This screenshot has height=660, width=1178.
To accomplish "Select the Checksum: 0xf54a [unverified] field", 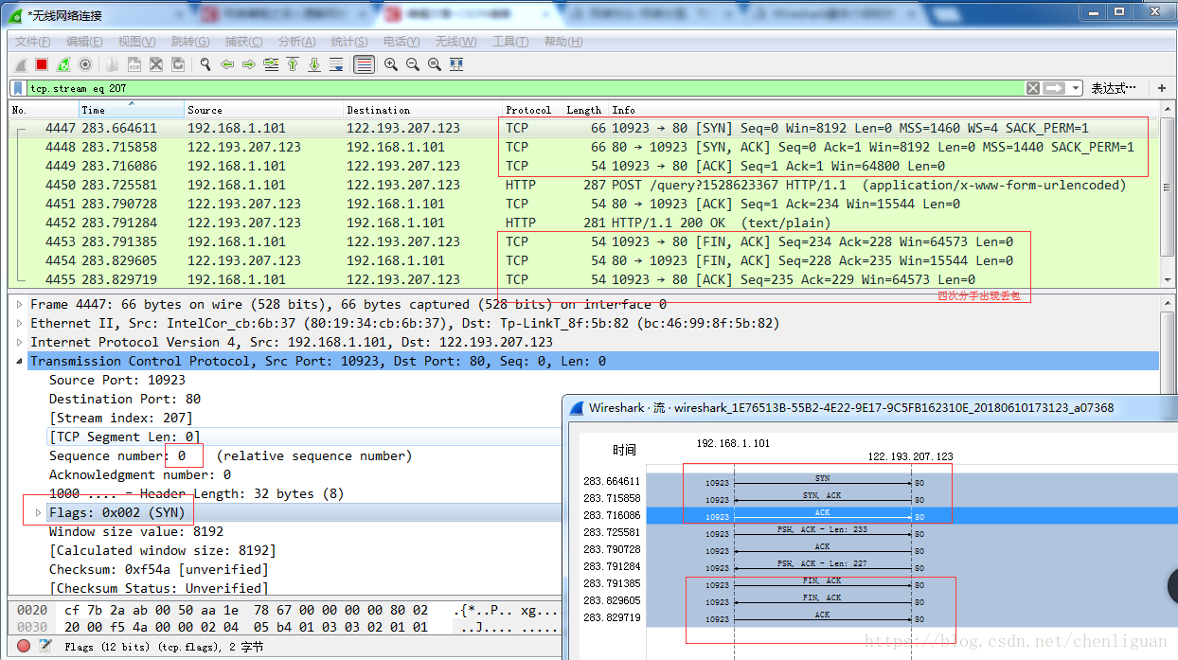I will [159, 569].
